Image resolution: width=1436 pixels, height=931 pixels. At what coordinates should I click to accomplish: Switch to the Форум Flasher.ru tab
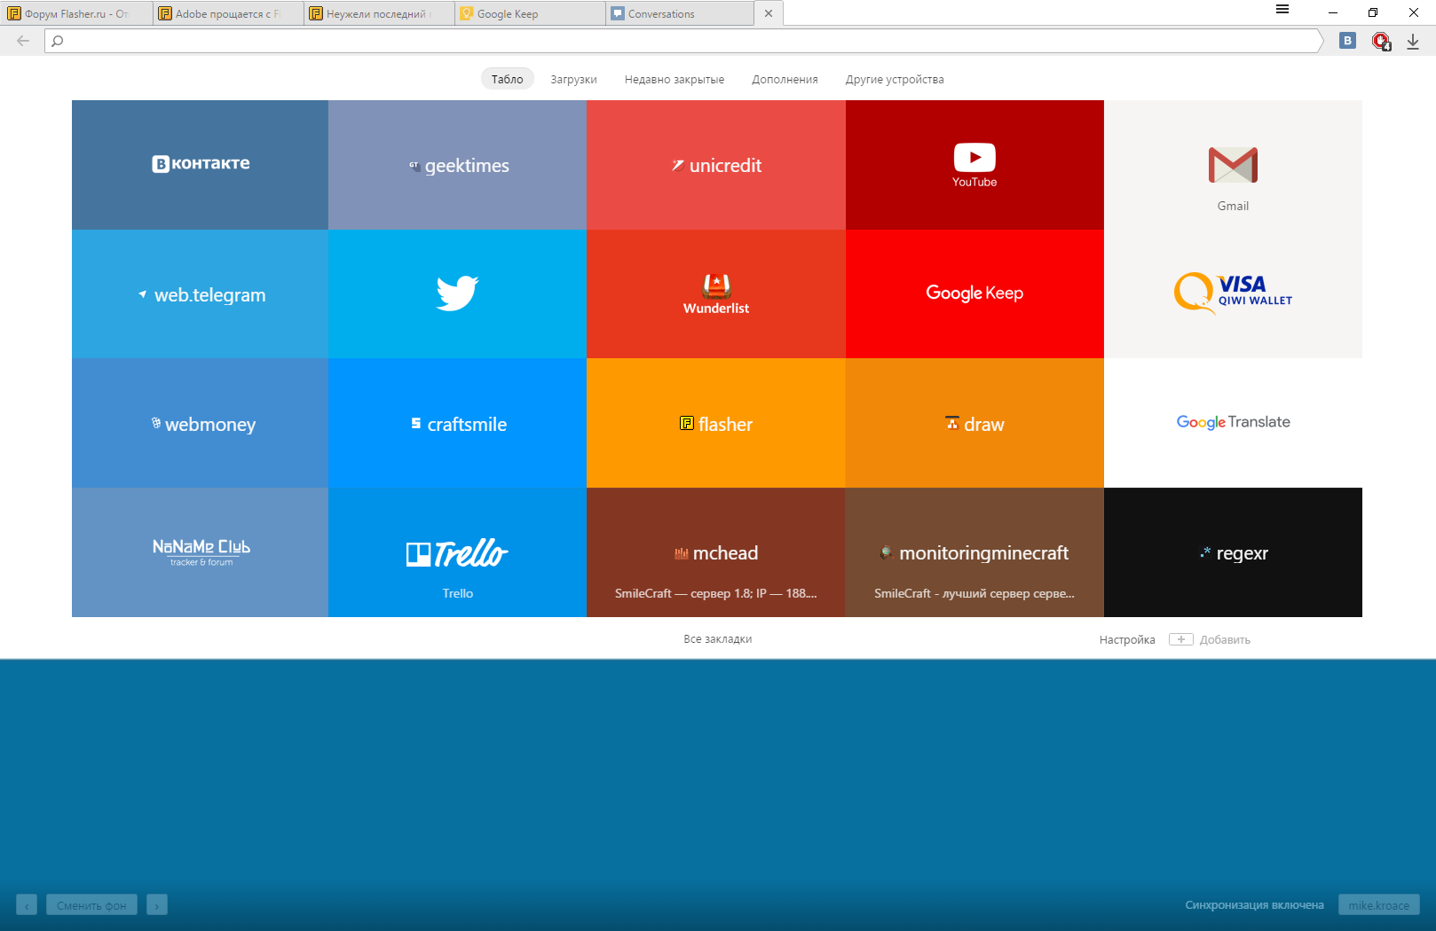tap(76, 13)
